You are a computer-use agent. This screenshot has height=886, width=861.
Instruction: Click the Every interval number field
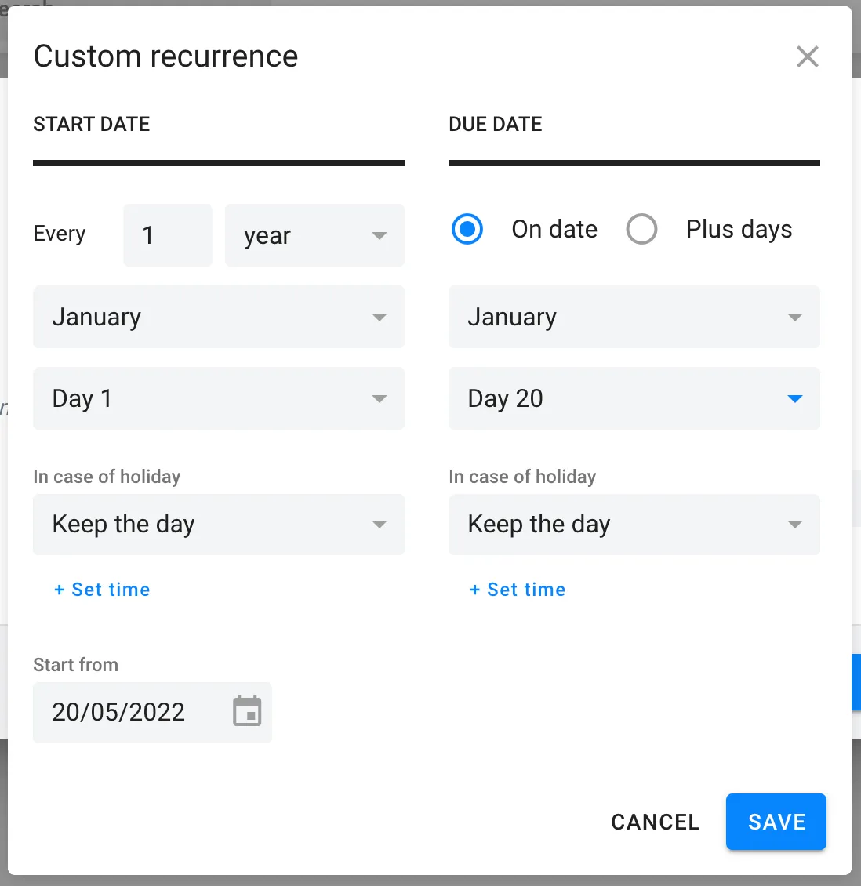tap(168, 235)
